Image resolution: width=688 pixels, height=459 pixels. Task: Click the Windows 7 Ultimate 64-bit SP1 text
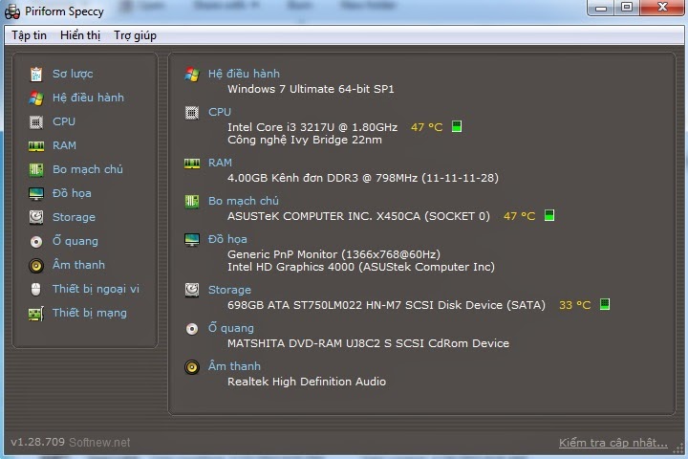(x=311, y=89)
